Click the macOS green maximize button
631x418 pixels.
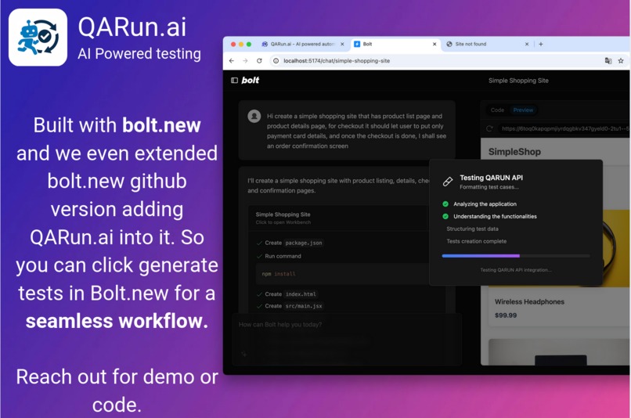tap(249, 45)
